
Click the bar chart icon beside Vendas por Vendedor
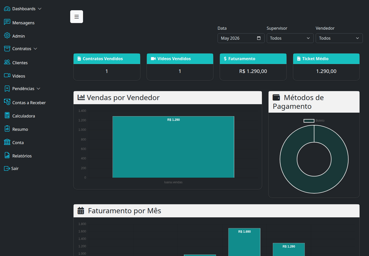(81, 97)
